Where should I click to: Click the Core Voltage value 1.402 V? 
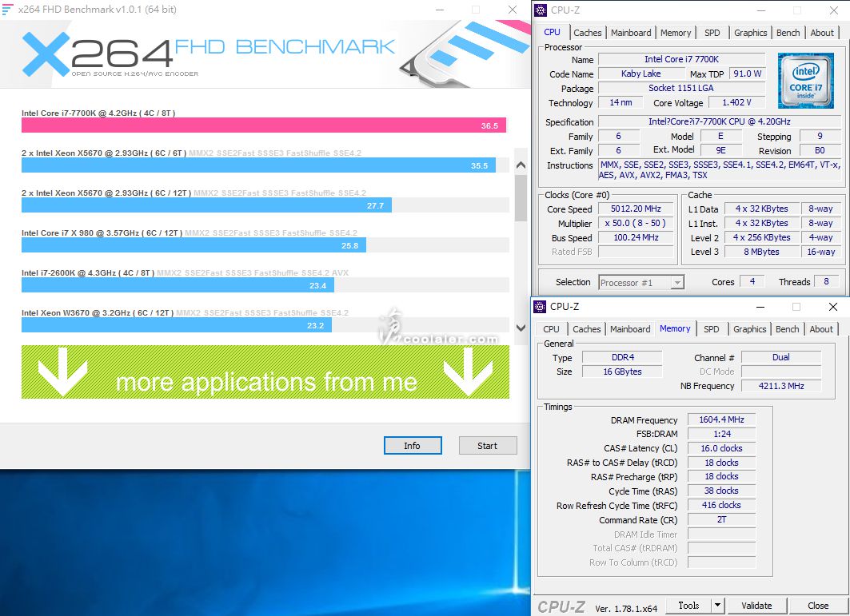pyautogui.click(x=736, y=102)
